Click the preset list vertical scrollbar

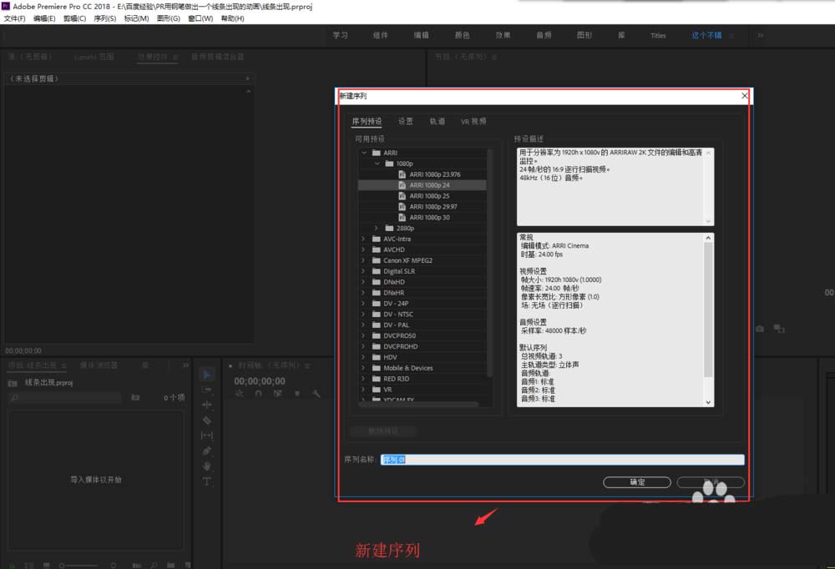[x=489, y=263]
